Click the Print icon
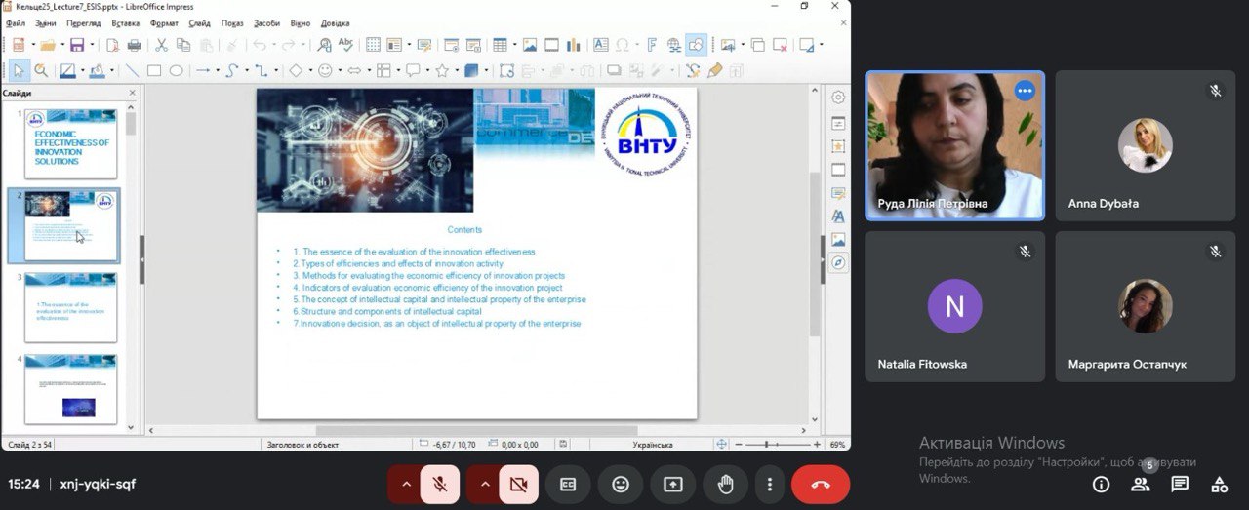 tap(134, 45)
